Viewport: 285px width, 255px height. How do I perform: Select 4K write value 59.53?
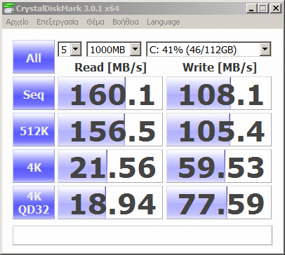(x=219, y=166)
